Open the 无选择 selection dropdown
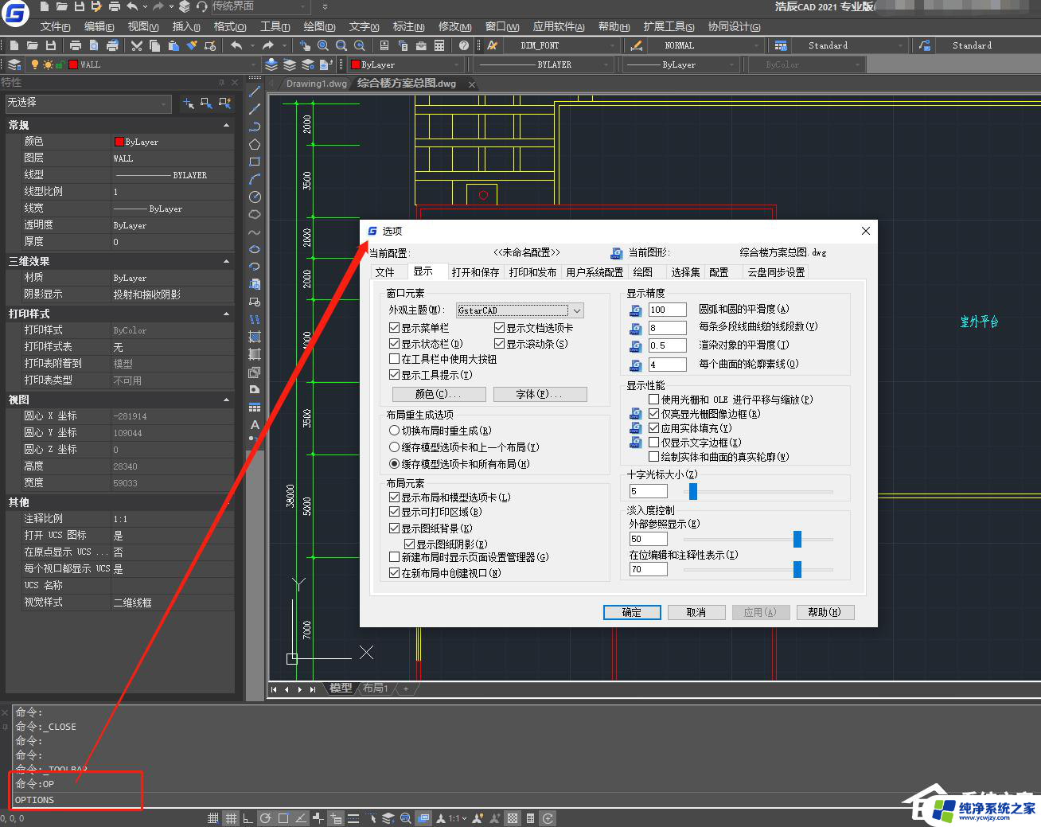The image size is (1041, 827). pos(88,103)
